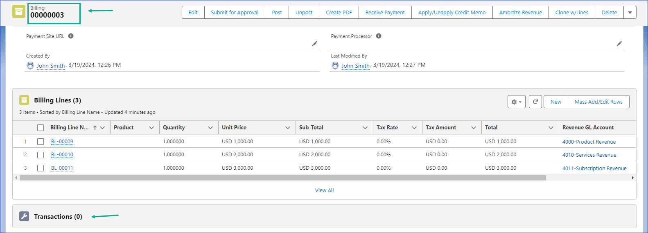The width and height of the screenshot is (648, 233).
Task: Click Mass Add/Edit Rows button
Action: 598,102
